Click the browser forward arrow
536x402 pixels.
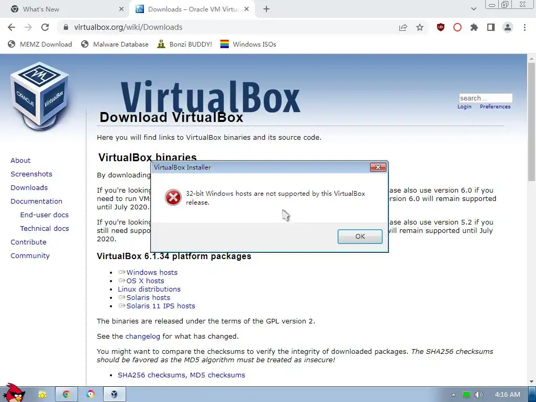point(28,27)
